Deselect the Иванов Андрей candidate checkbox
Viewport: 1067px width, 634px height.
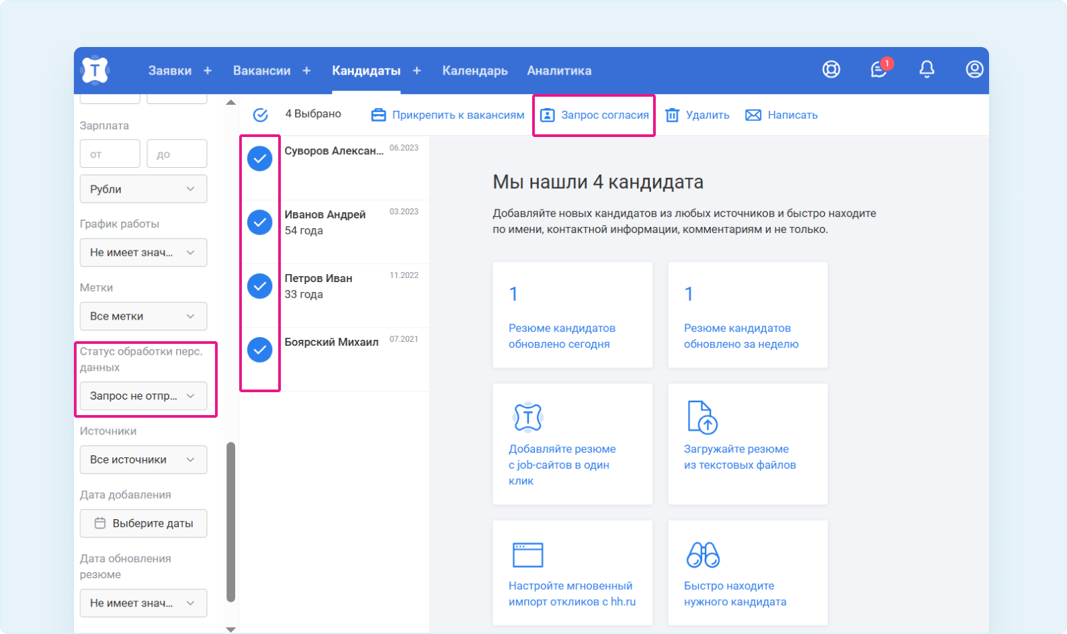259,222
